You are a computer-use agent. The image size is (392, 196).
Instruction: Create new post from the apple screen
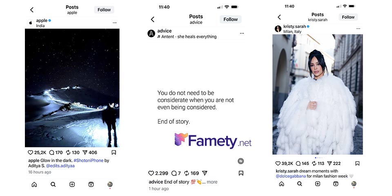(72, 185)
